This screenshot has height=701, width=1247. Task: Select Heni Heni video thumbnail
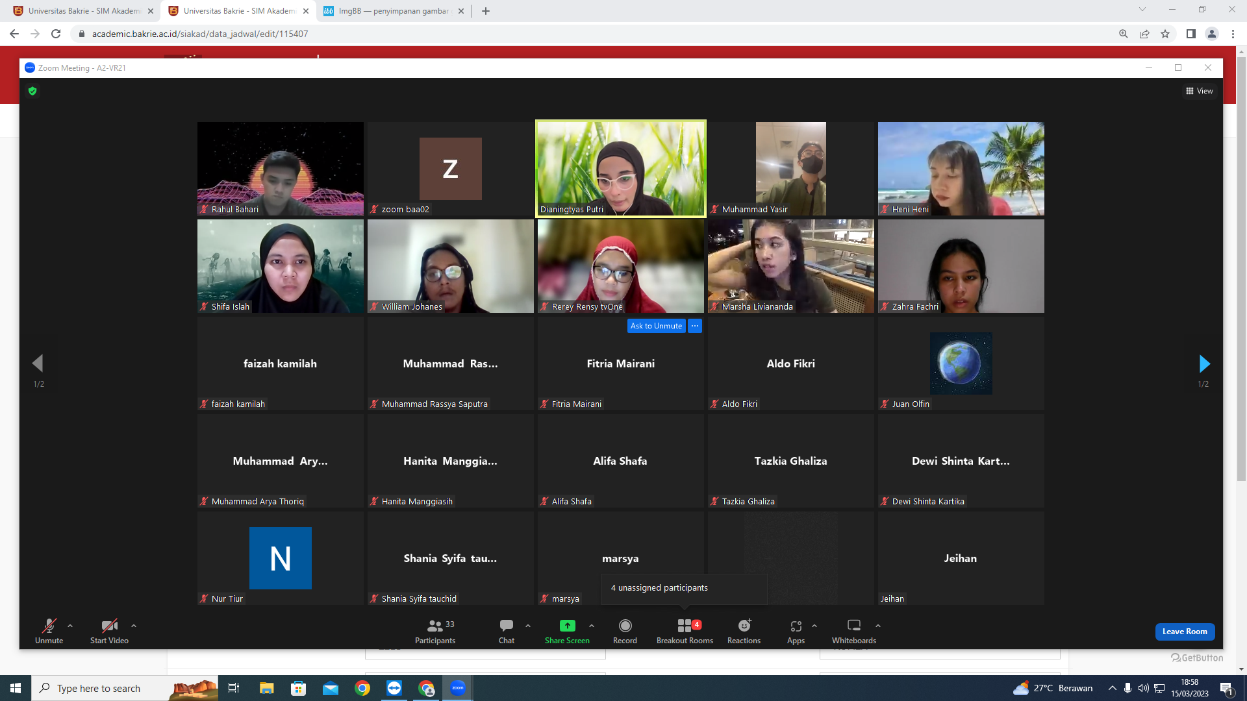pyautogui.click(x=961, y=169)
